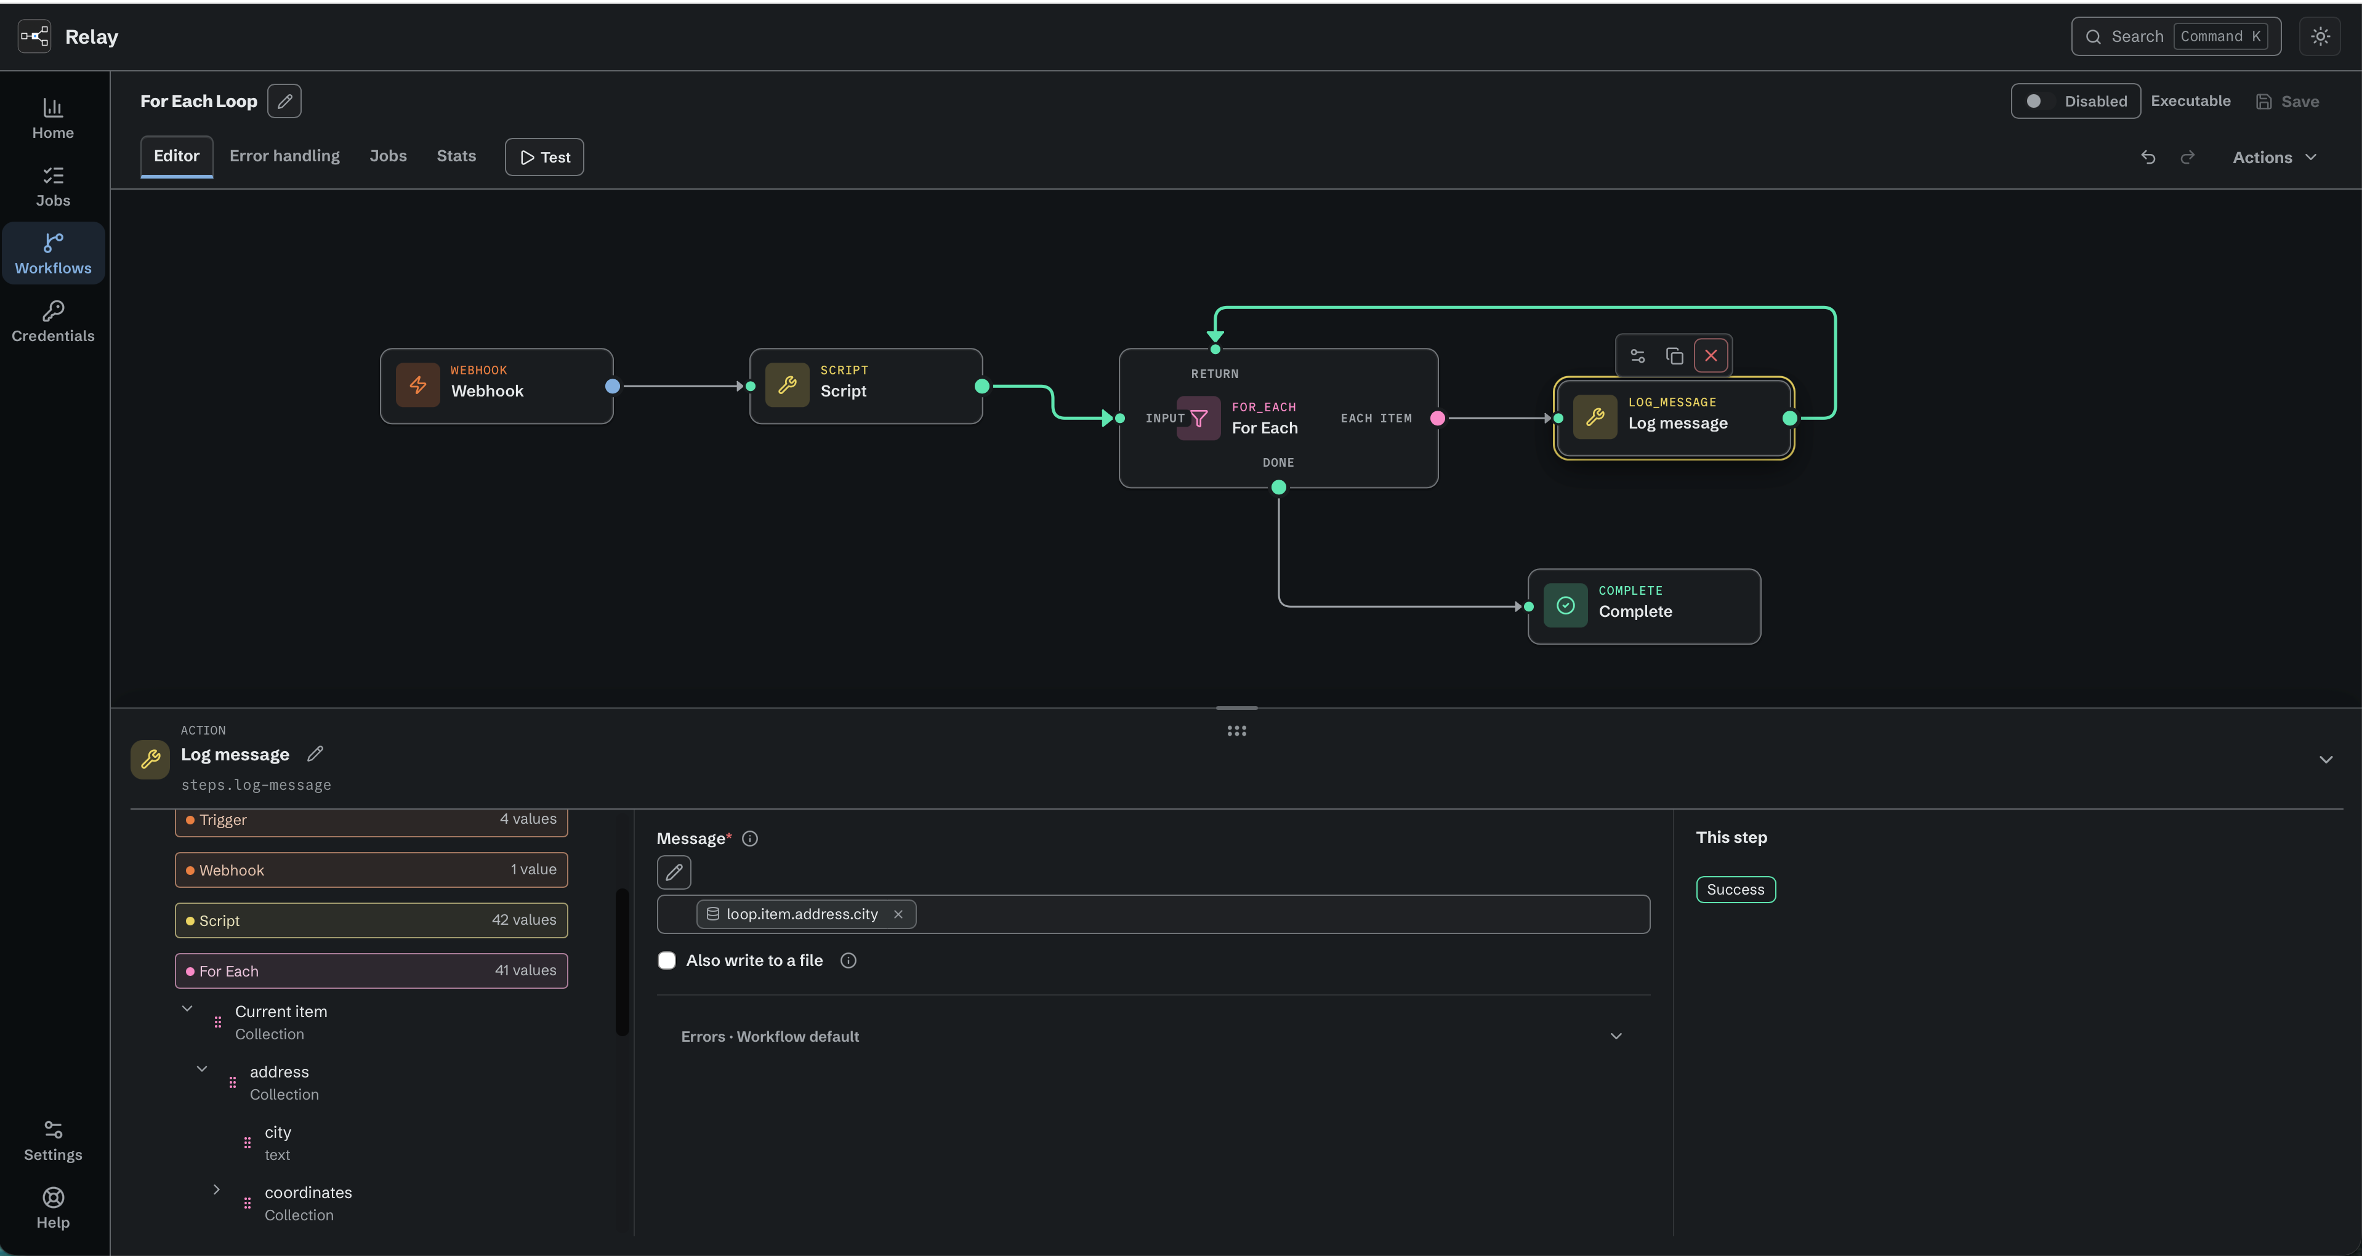This screenshot has width=2362, height=1256.
Task: Expand the Script 42 values group
Action: tap(371, 920)
